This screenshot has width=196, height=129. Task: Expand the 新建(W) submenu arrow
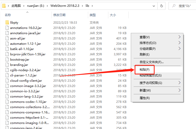click(179, 90)
